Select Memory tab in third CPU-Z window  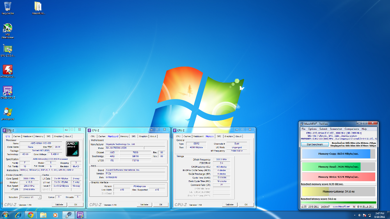pos(210,136)
